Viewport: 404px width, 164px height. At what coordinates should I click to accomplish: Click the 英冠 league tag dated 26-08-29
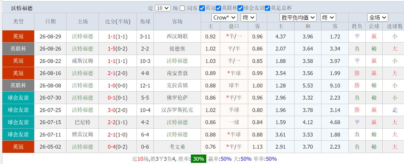pos(18,37)
